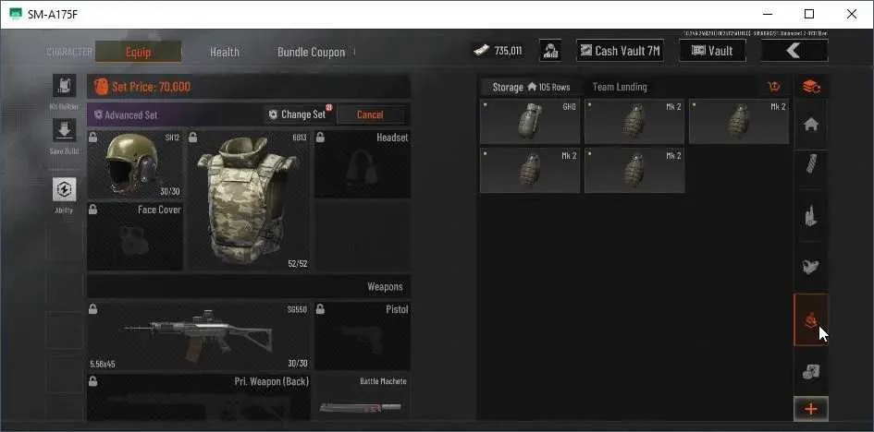This screenshot has width=874, height=432.
Task: Click the orange plus button
Action: click(810, 409)
